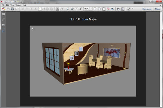Click the vertical scrollbar on right
Viewport: 163px width, 108px height.
point(161,59)
